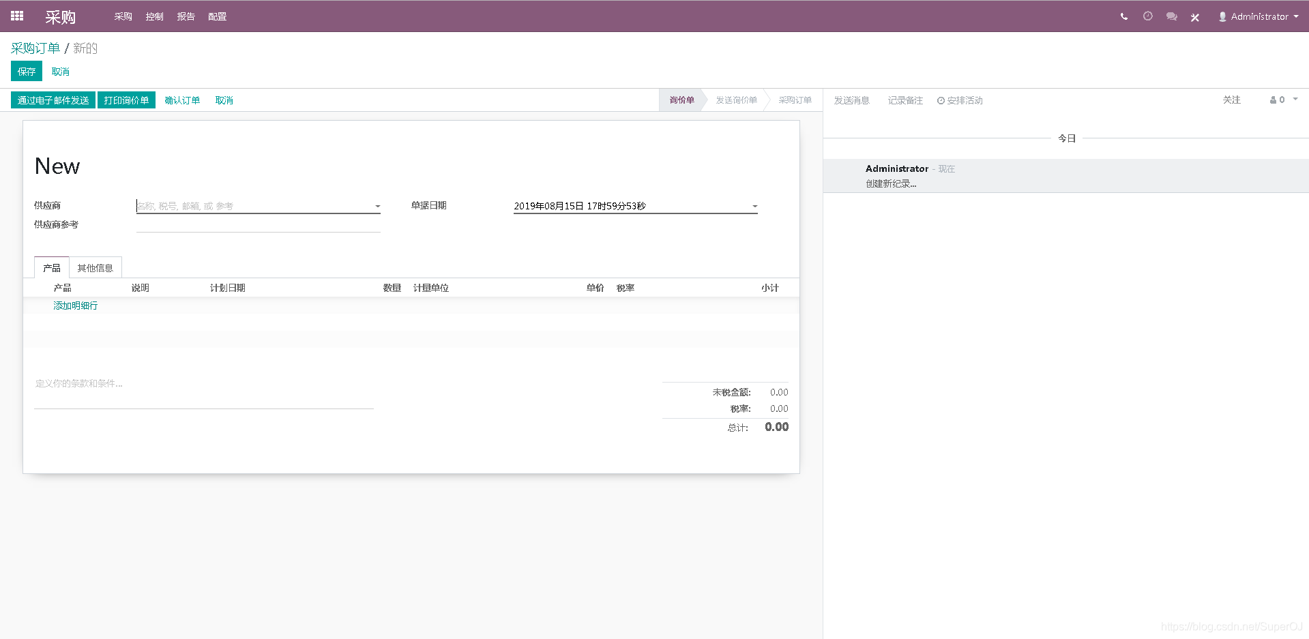Expand the Administrator user menu

1259,16
